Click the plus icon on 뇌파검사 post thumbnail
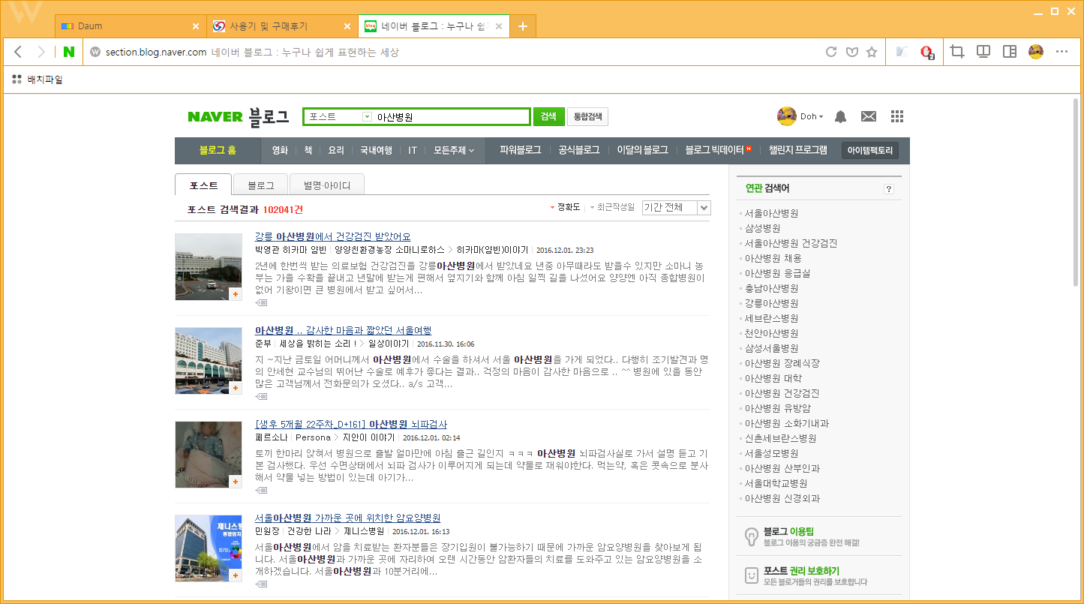The height and width of the screenshot is (604, 1084). coord(236,482)
